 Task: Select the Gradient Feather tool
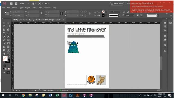(x=8, y=47)
